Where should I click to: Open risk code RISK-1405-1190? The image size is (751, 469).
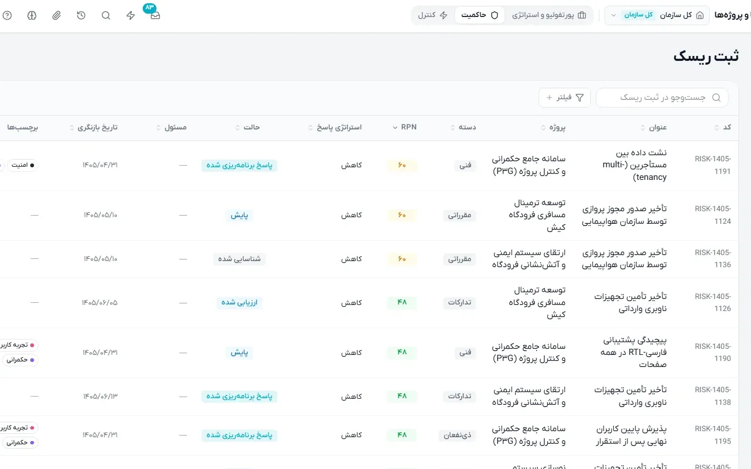tap(713, 352)
